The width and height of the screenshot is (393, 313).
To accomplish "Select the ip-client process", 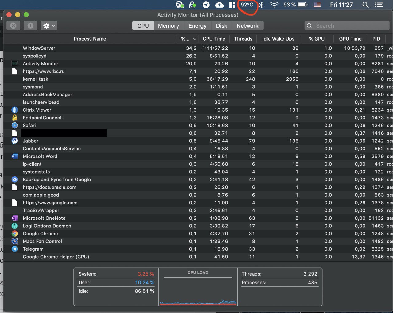I will (198, 164).
